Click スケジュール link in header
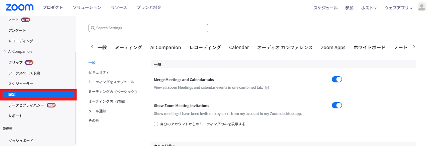The width and height of the screenshot is (428, 146). pos(326,8)
